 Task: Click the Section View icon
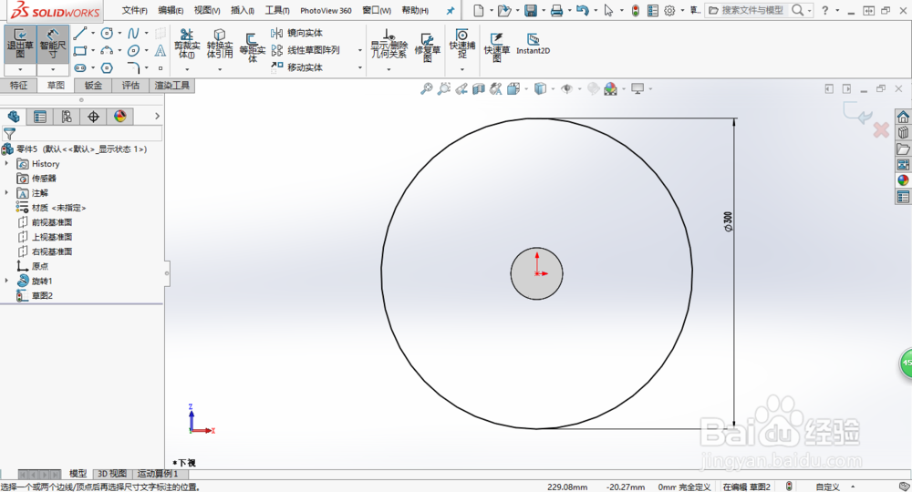479,89
